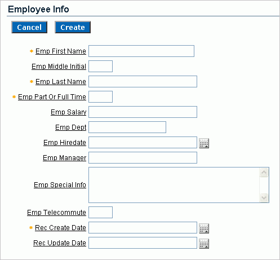This screenshot has width=280, height=260.
Task: Open the Emp Hiredate label link
Action: pos(65,143)
